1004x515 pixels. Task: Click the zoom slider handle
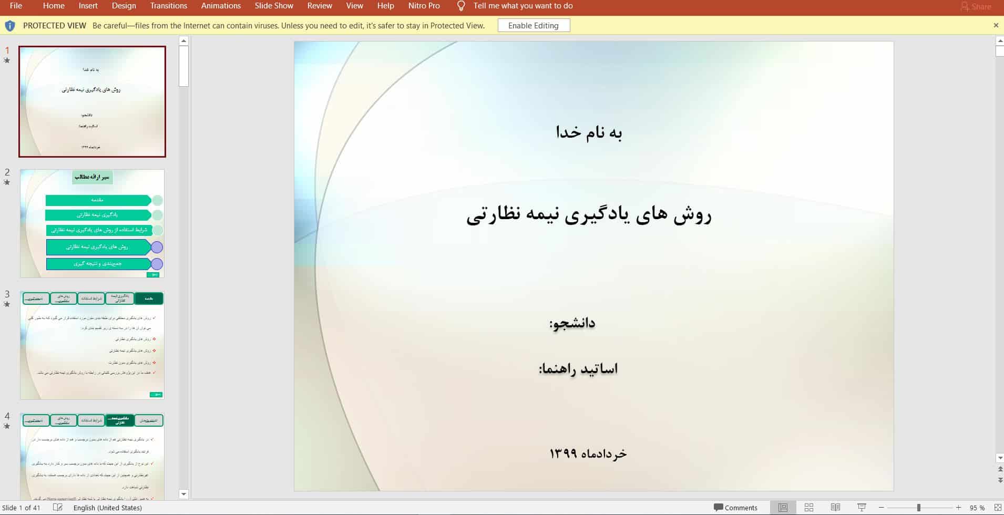(919, 508)
